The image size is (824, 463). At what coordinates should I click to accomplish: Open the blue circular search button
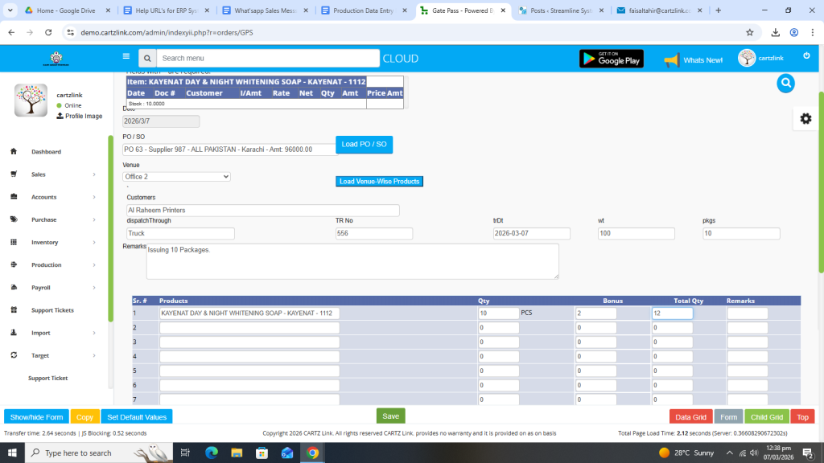click(785, 83)
